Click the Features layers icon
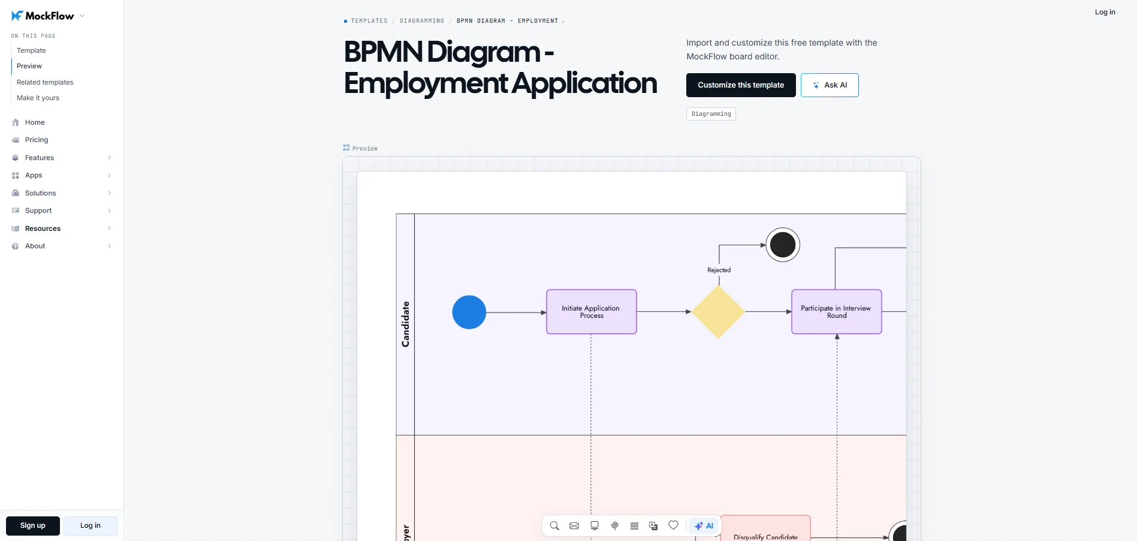The height and width of the screenshot is (541, 1137). coord(16,158)
